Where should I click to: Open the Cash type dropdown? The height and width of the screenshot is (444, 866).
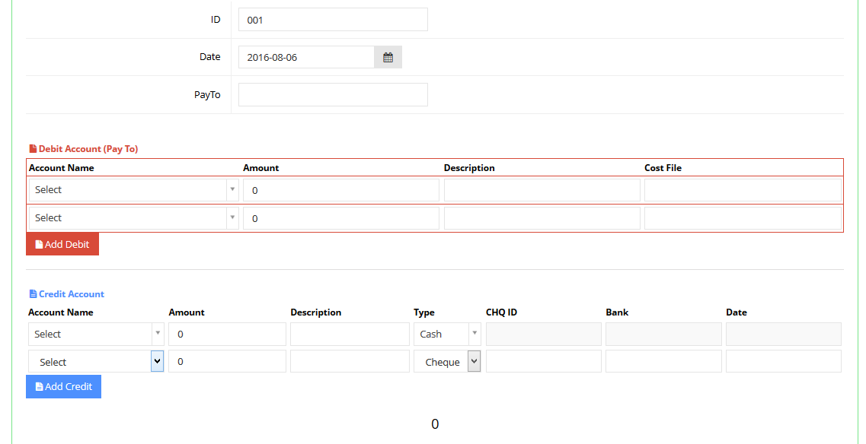point(447,335)
